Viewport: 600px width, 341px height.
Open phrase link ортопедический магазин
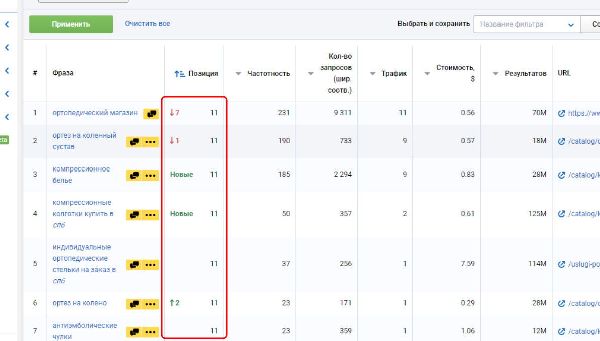pos(94,113)
